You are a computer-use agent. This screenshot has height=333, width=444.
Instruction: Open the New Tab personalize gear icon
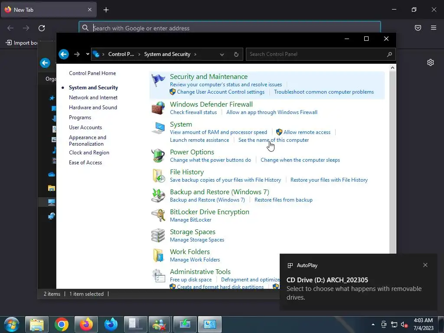pos(431,62)
